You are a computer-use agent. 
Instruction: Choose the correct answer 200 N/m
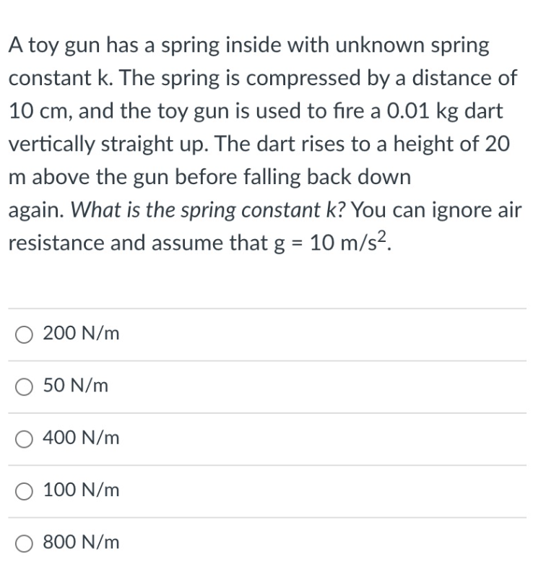(x=23, y=334)
